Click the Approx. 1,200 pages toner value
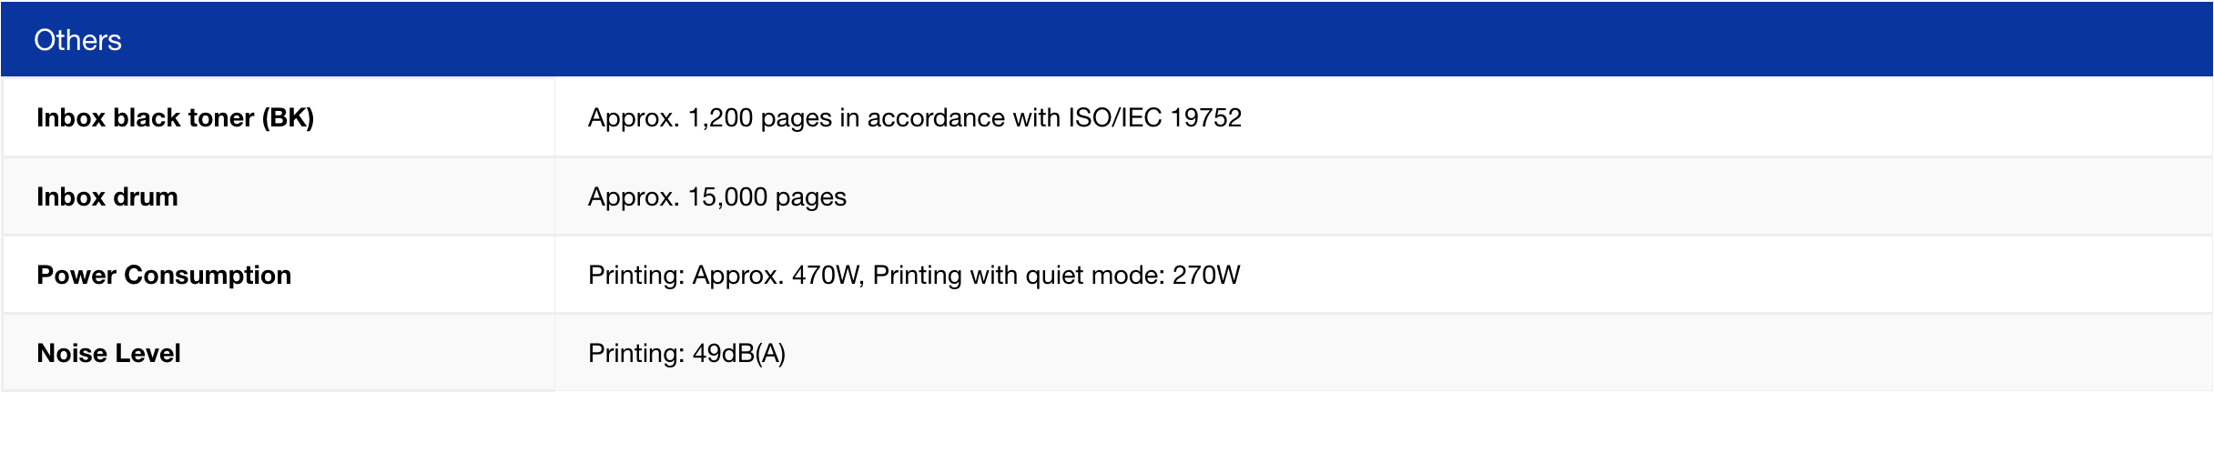Viewport: 2214px width, 473px height. point(710,117)
